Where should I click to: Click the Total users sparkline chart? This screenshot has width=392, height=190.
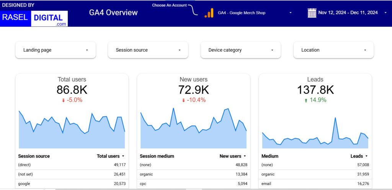[x=72, y=130]
